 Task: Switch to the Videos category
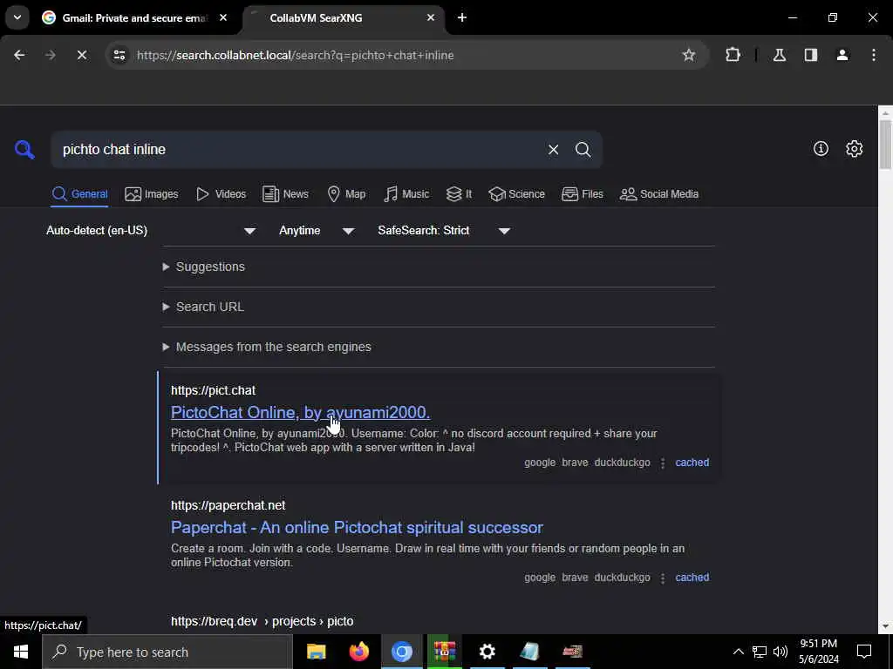click(x=221, y=194)
